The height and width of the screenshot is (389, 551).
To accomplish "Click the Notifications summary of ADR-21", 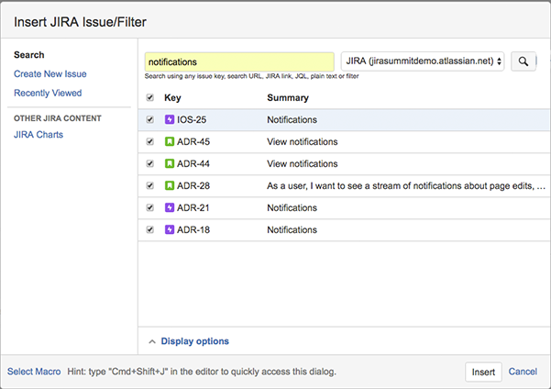I will pyautogui.click(x=292, y=207).
